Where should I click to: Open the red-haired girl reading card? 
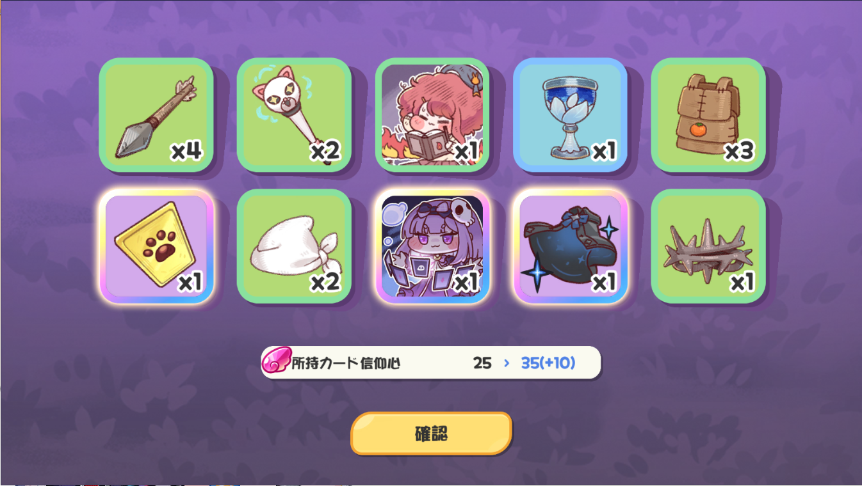[432, 115]
